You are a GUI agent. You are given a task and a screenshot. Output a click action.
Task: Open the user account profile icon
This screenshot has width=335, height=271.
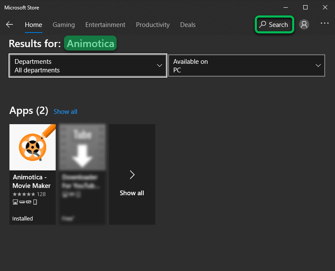click(304, 24)
